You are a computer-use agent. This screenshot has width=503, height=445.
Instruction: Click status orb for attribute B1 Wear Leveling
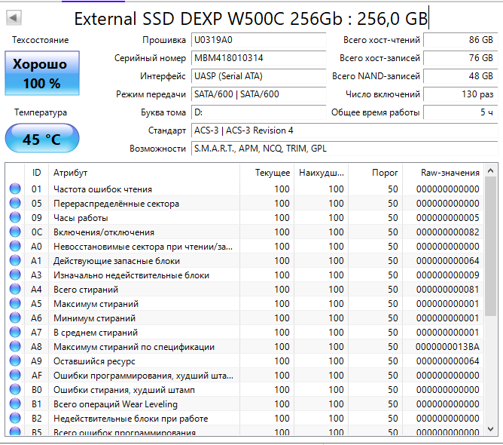[15, 404]
